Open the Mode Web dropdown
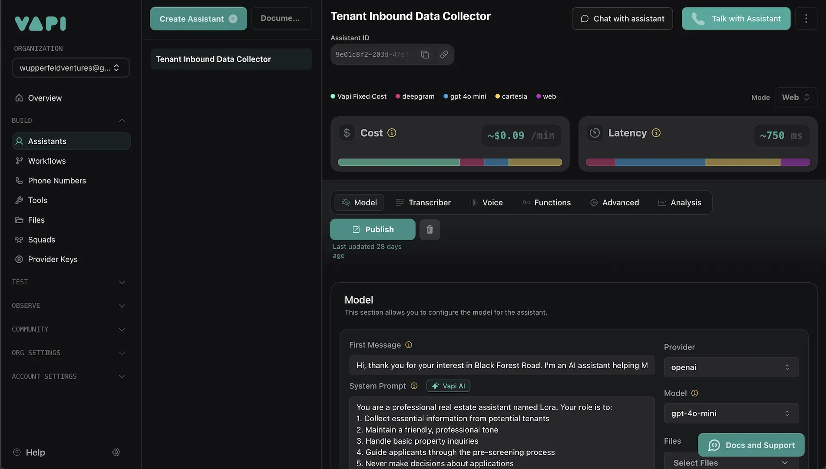826x469 pixels. [x=796, y=97]
